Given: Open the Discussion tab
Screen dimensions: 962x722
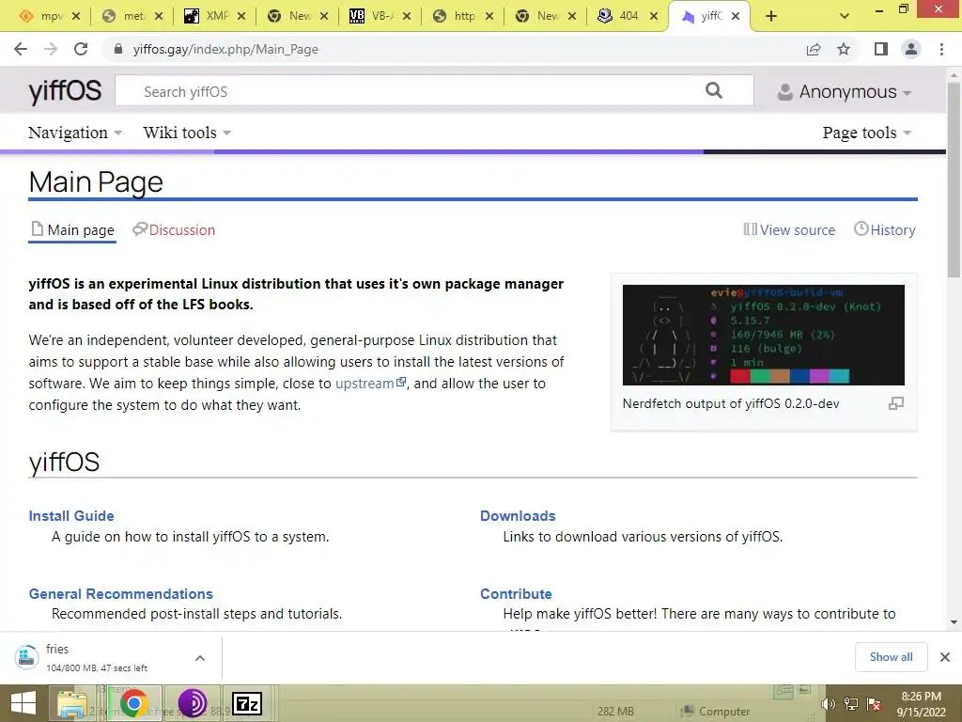Looking at the screenshot, I should [x=174, y=230].
